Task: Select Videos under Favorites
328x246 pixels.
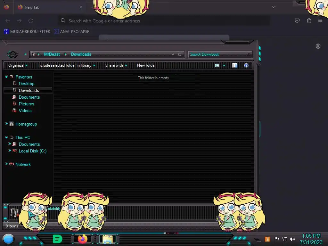Action: [x=25, y=111]
